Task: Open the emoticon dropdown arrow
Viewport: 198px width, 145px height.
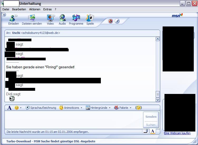Action: tap(21, 108)
